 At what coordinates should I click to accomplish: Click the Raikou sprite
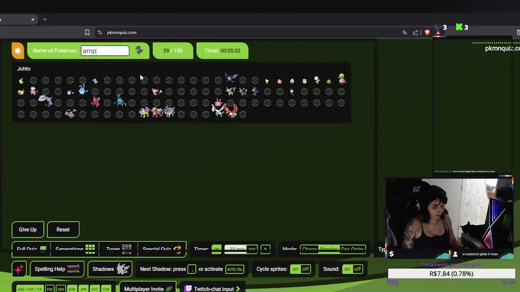point(144,112)
